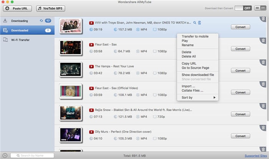Screen dimensions: 269x159
Task: Click the Total: 691.5 MB status text
Action: coord(134,156)
